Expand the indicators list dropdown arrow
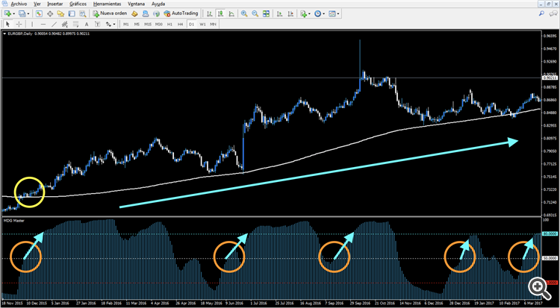The height and width of the screenshot is (308, 560). [x=309, y=13]
